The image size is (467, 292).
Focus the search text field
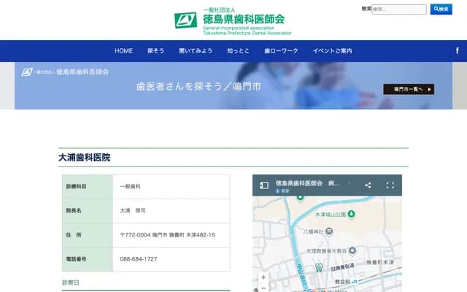[x=398, y=9]
